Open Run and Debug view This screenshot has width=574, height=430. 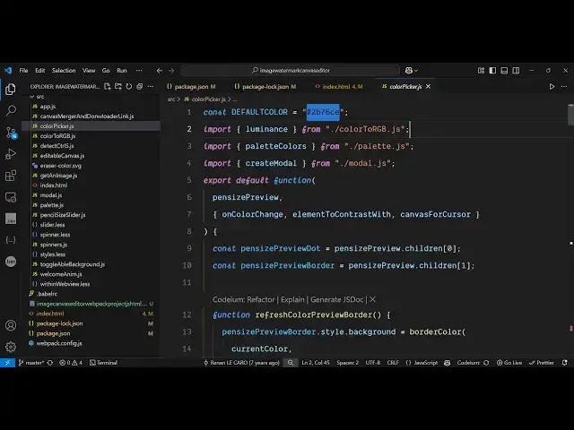tap(11, 154)
